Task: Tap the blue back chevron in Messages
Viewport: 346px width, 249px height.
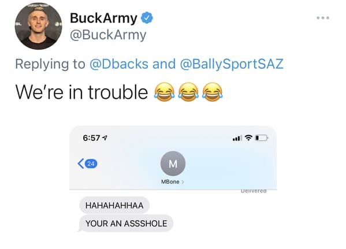Action: point(81,163)
